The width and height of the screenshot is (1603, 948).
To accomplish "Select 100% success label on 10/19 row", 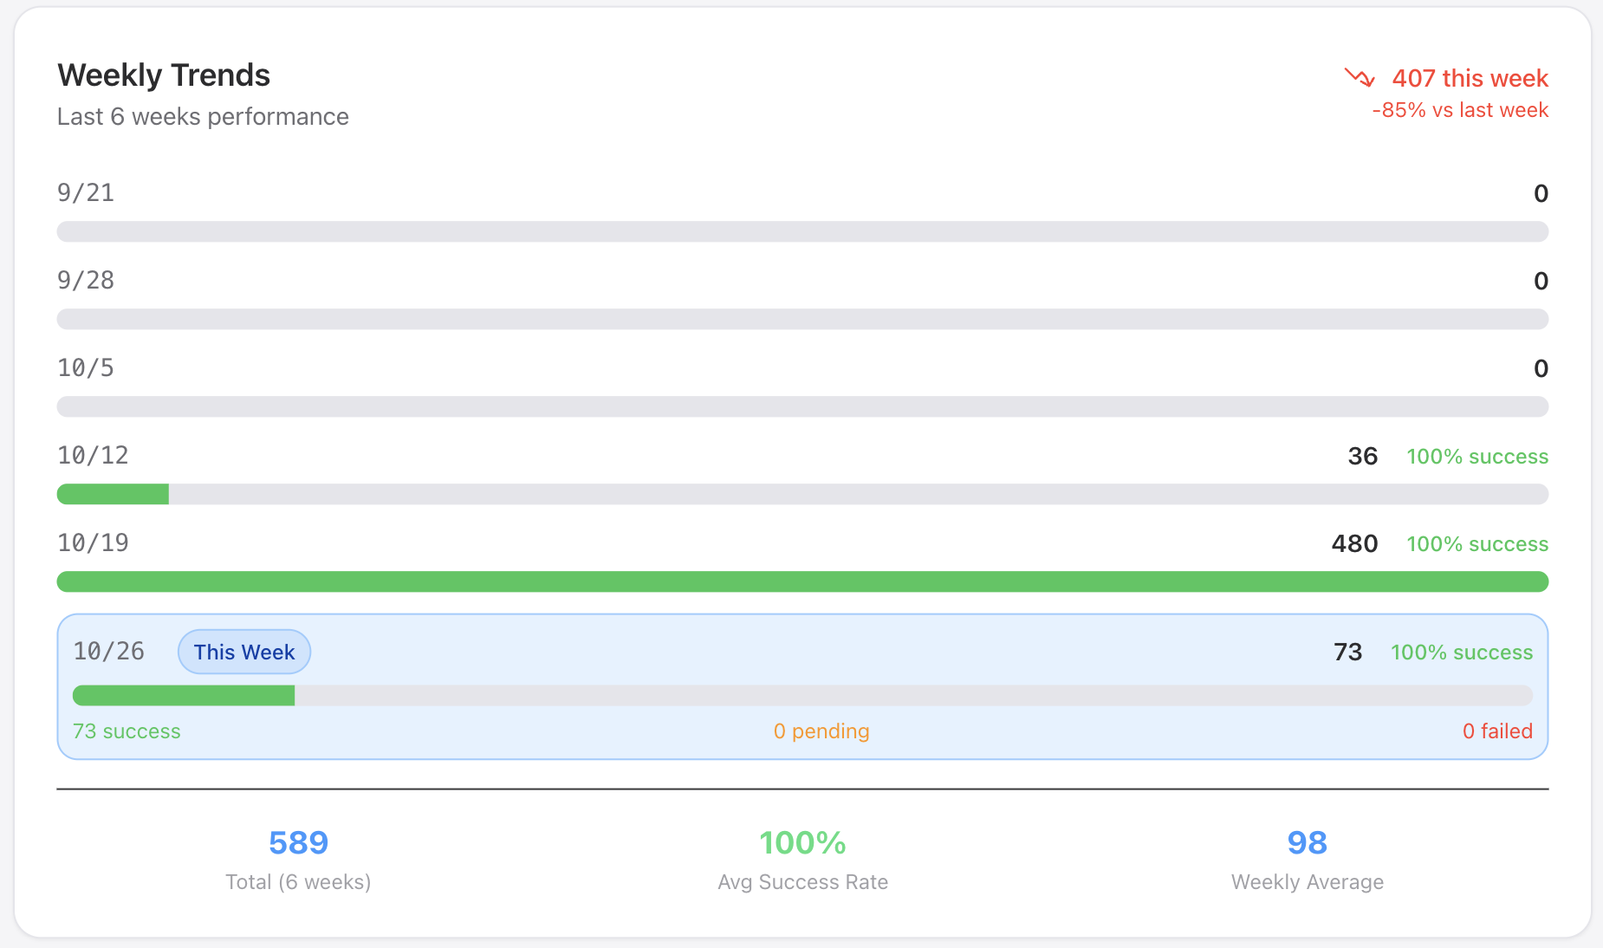I will coord(1477,543).
